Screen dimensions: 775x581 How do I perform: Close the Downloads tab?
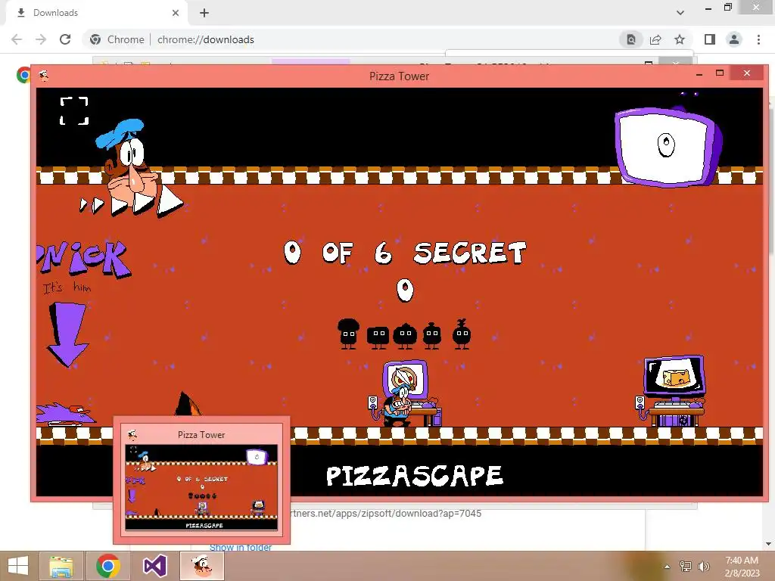click(x=176, y=13)
